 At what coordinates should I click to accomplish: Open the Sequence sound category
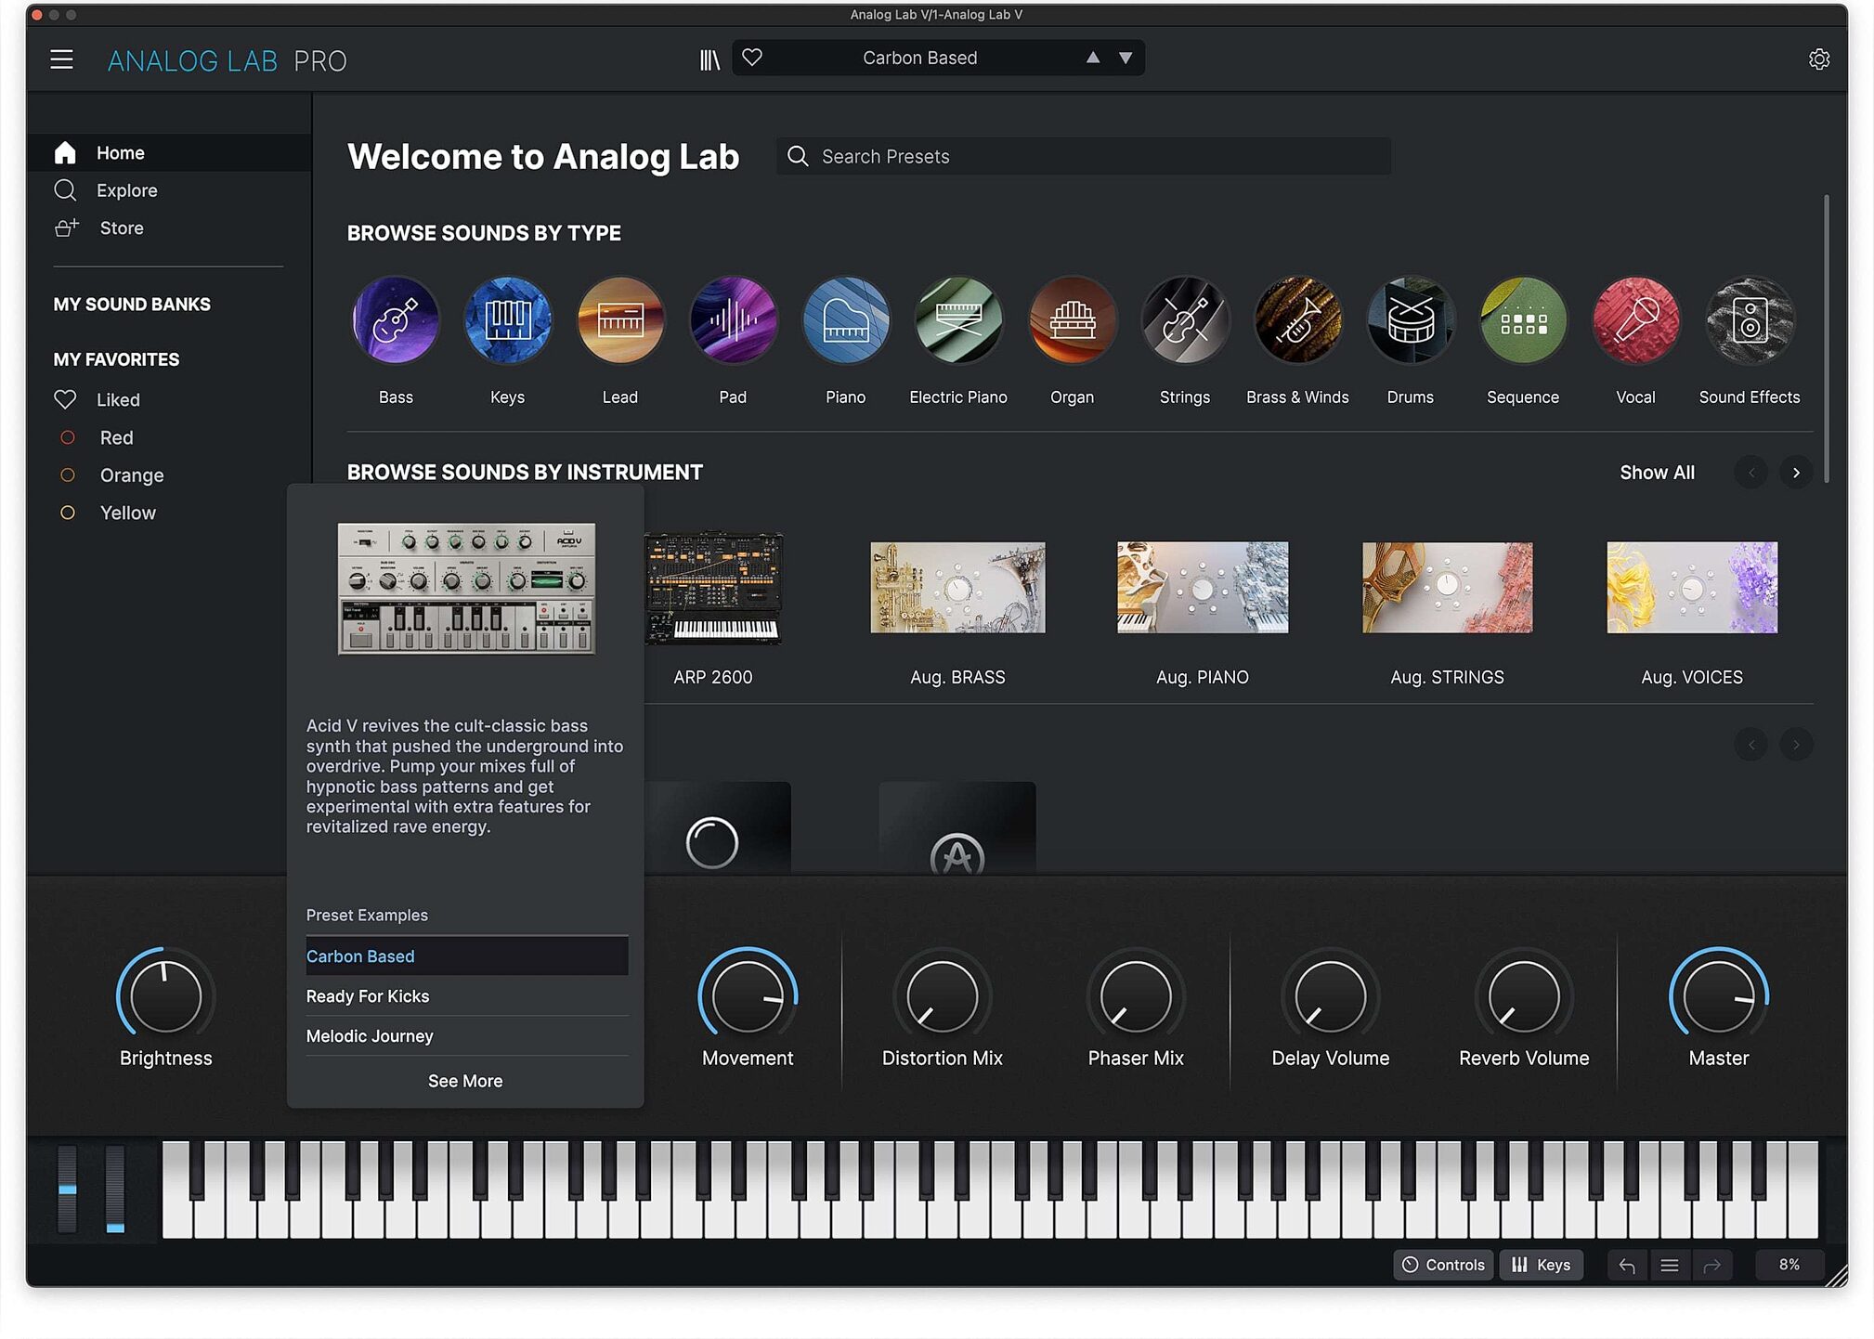point(1522,319)
